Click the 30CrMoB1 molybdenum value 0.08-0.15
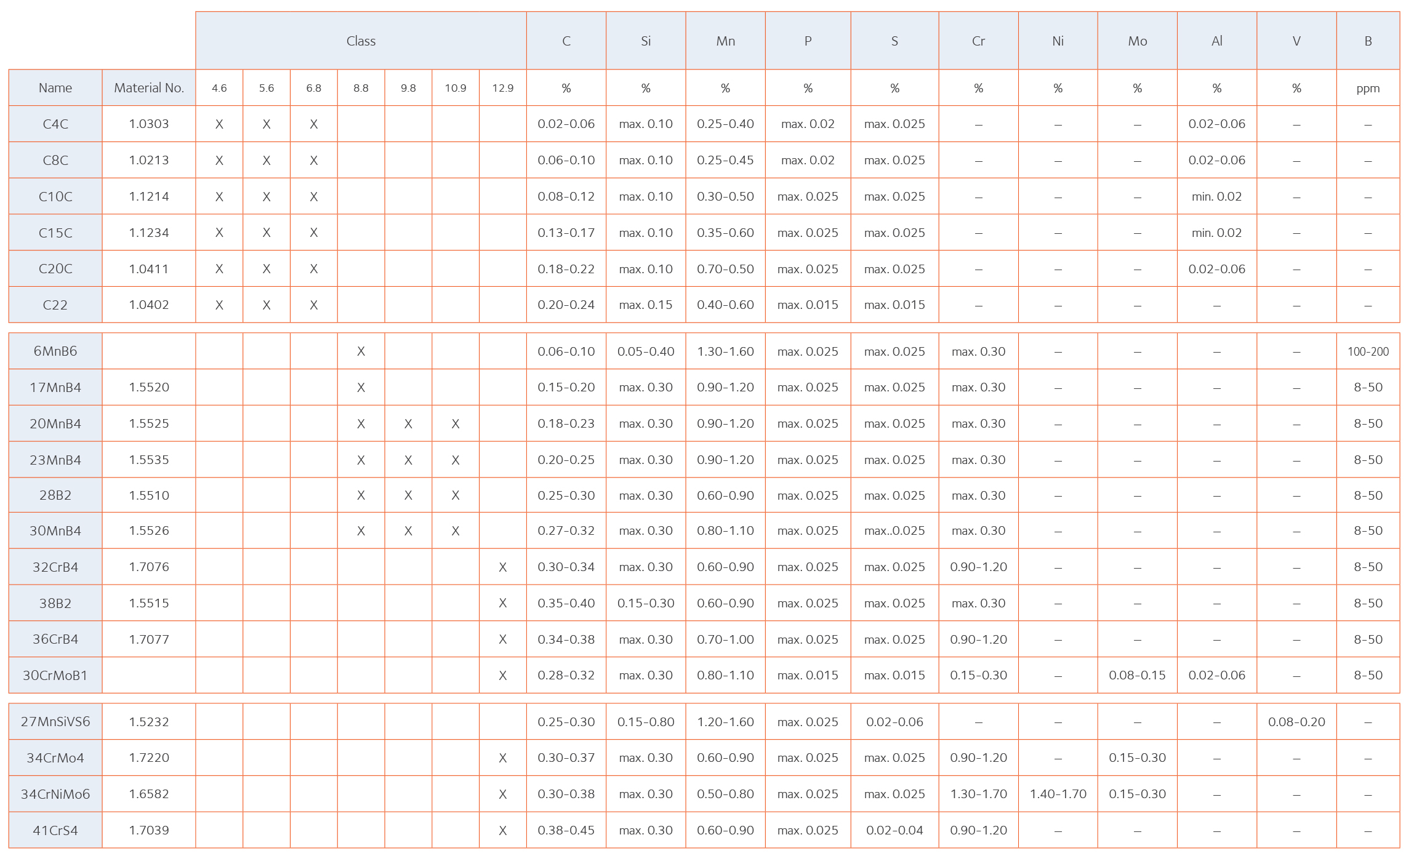This screenshot has width=1406, height=856. (x=1137, y=676)
